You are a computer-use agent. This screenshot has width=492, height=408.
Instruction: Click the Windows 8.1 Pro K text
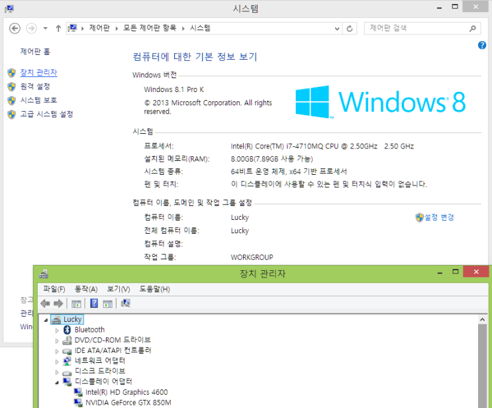point(174,89)
